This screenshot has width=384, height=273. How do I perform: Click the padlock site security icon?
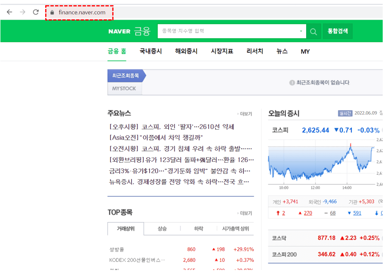52,12
